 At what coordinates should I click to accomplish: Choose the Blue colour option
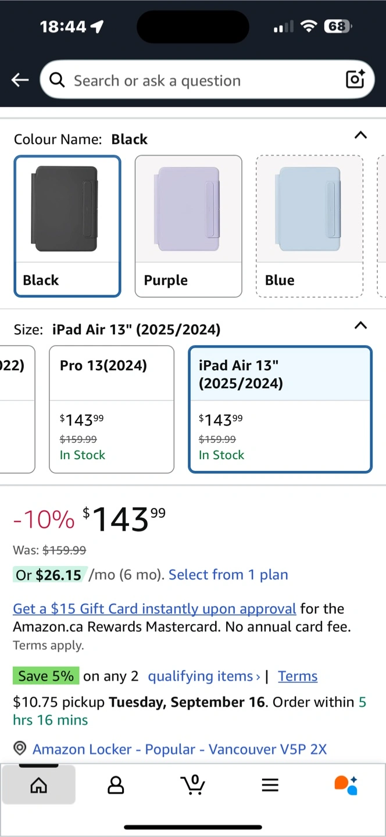tap(309, 226)
